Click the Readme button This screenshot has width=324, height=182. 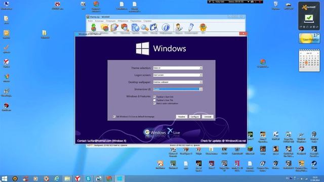click(182, 117)
